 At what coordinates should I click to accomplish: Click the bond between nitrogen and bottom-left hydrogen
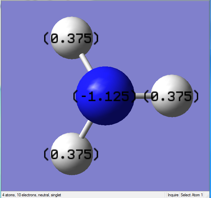click(x=86, y=129)
